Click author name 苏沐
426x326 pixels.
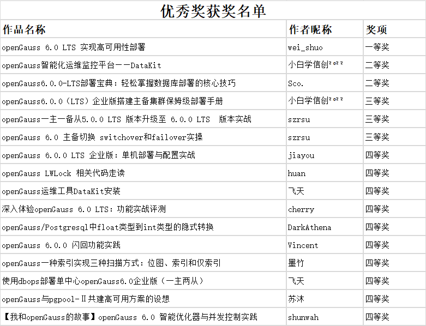296,299
